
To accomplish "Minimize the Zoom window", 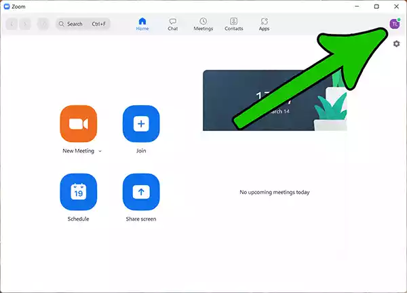I will pos(357,6).
